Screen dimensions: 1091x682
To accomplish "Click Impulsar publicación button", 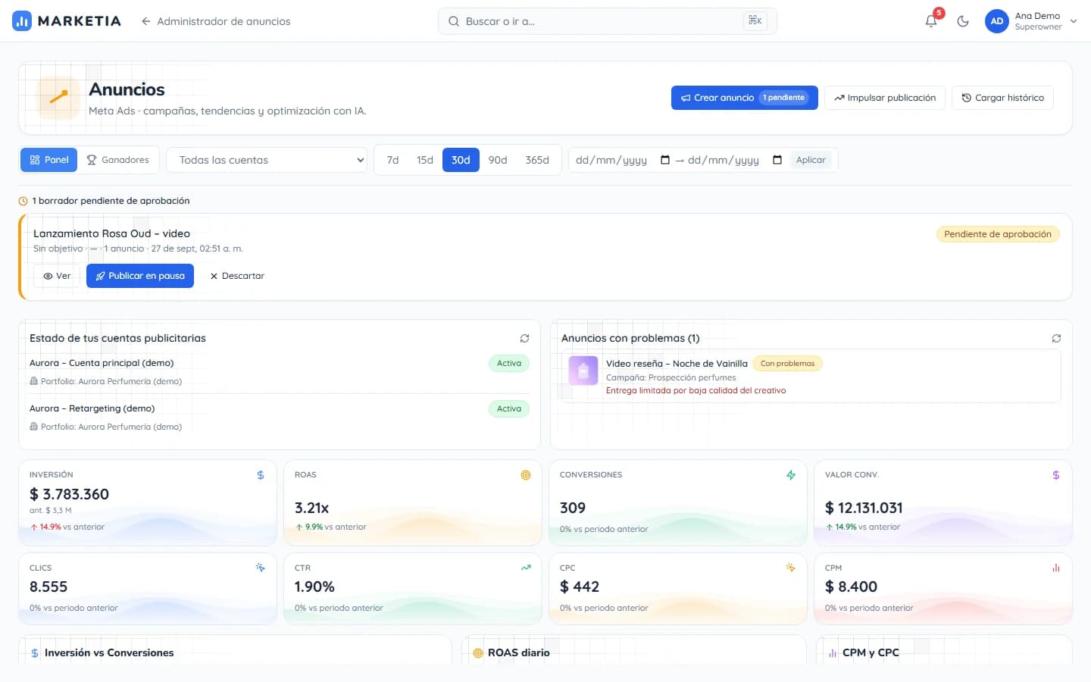I will tap(884, 98).
